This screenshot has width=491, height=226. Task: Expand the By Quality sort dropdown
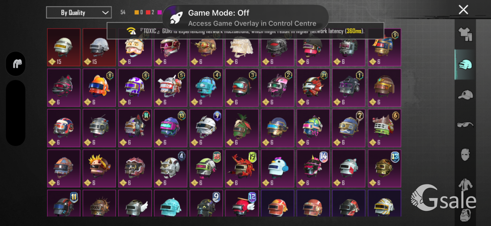point(79,13)
